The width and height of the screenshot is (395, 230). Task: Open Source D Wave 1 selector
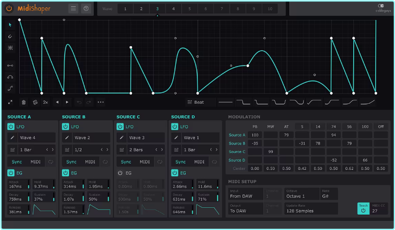[x=201, y=138]
